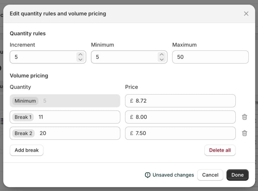
Task: Click into the Maximum field showing 50
Action: click(210, 57)
